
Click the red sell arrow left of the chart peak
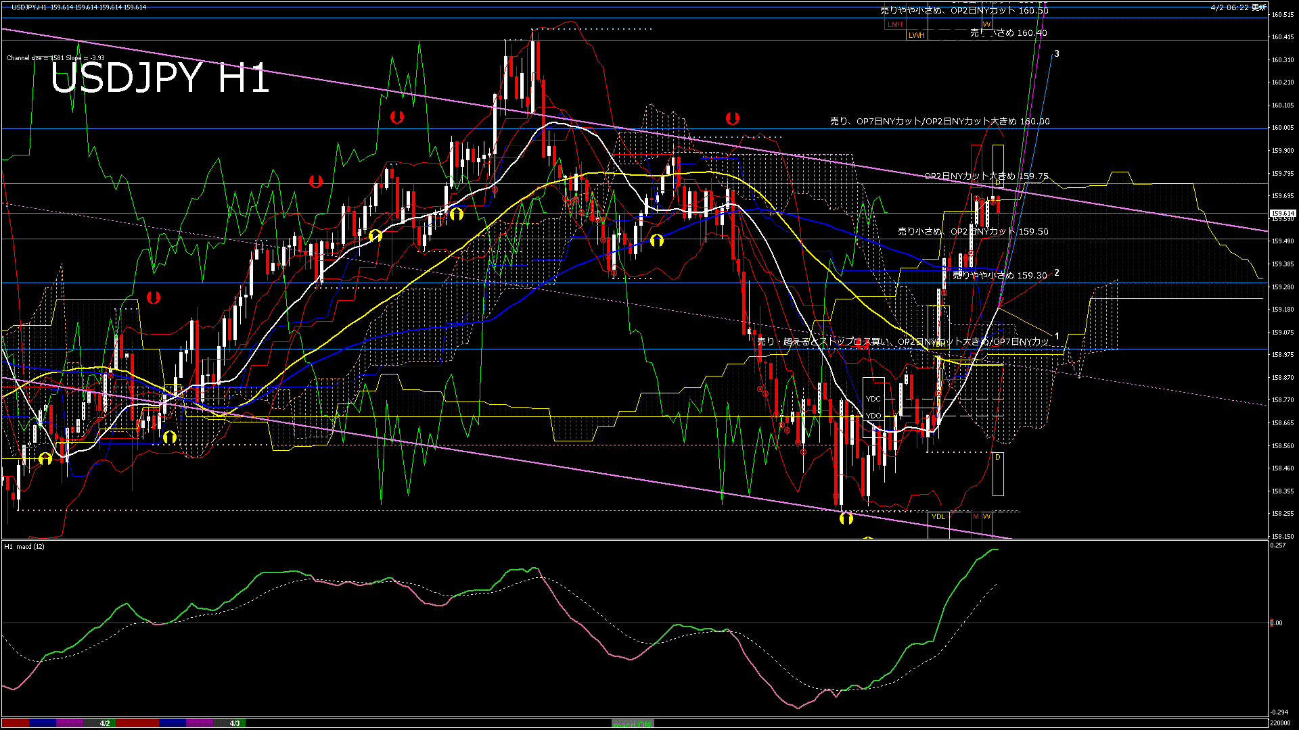(x=397, y=117)
